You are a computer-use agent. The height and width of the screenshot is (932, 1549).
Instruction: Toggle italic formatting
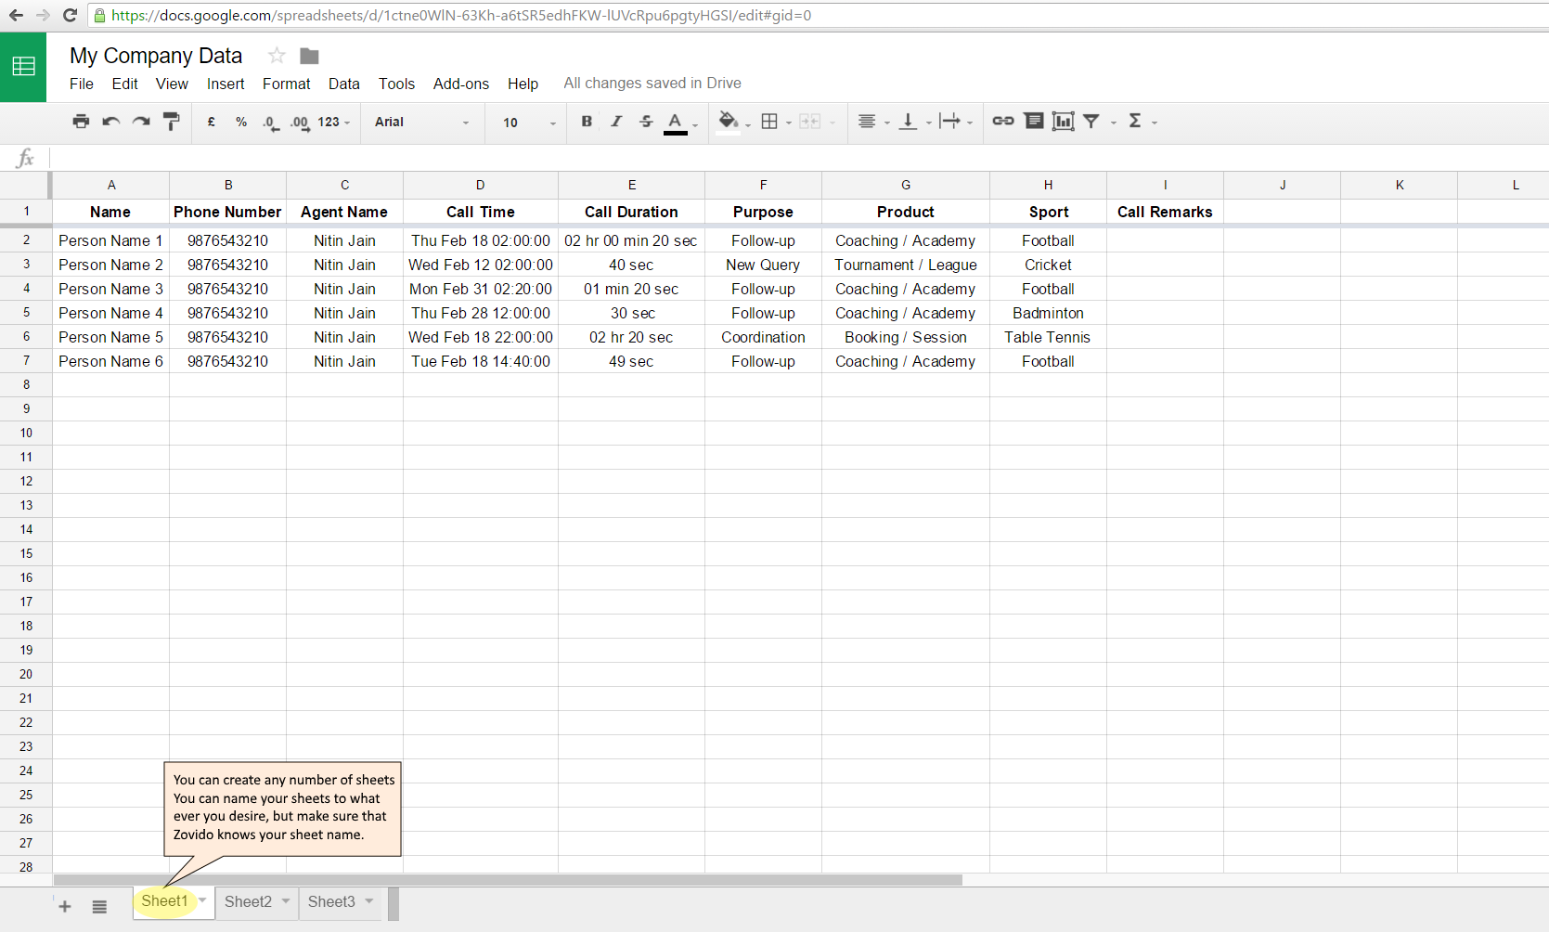coord(616,122)
